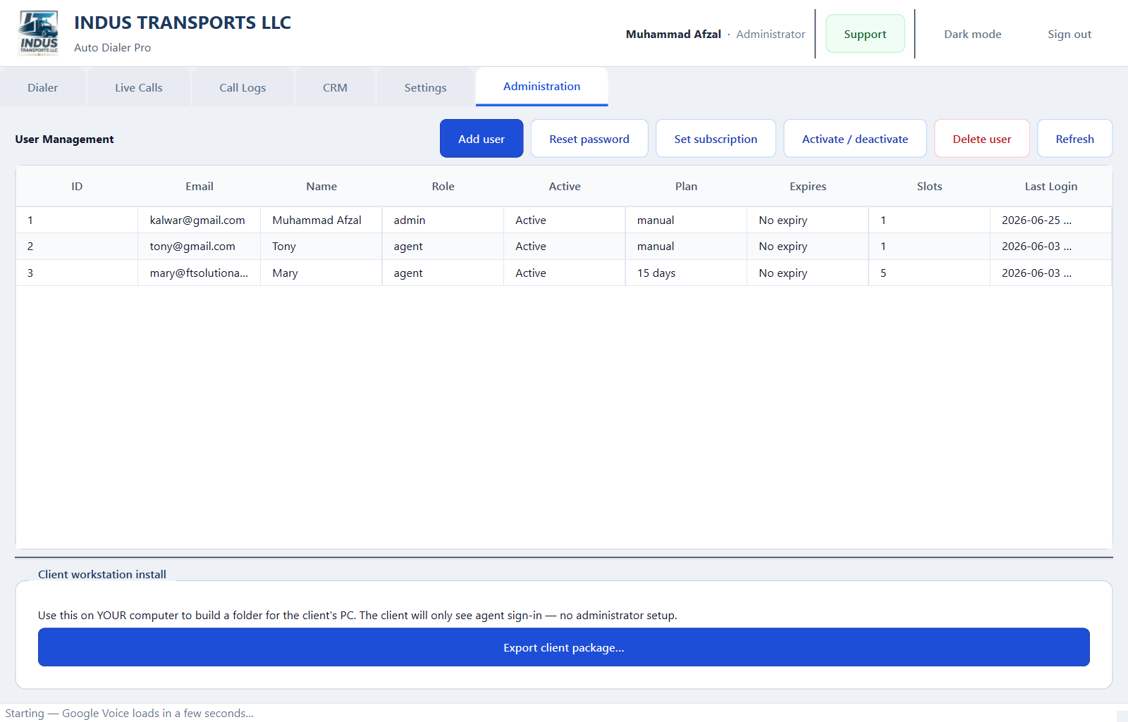This screenshot has height=722, width=1128.
Task: Click the Indus Transports truck logo
Action: click(x=39, y=33)
